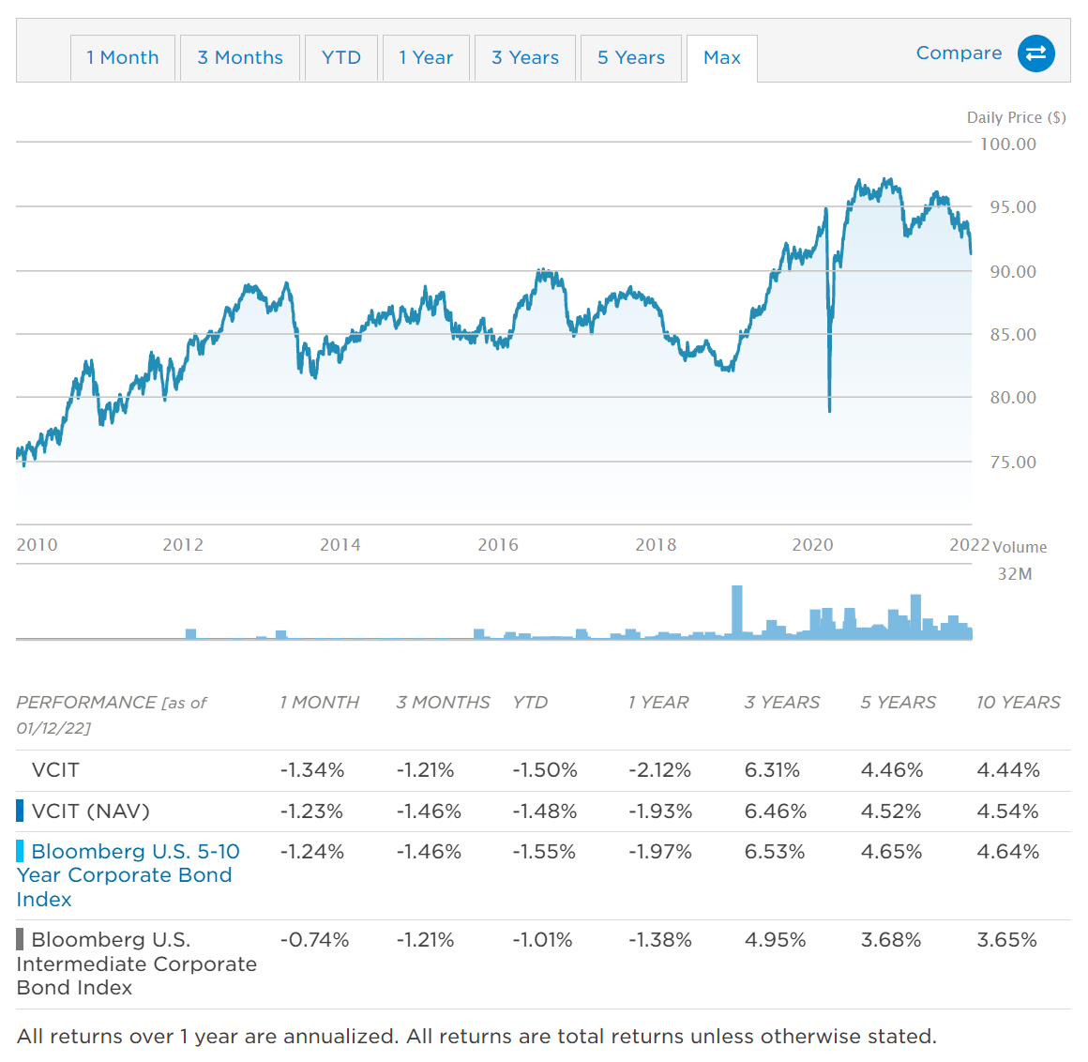Screen dimensions: 1088x1062
Task: Click the Daily Price ($) label
Action: [x=1017, y=117]
